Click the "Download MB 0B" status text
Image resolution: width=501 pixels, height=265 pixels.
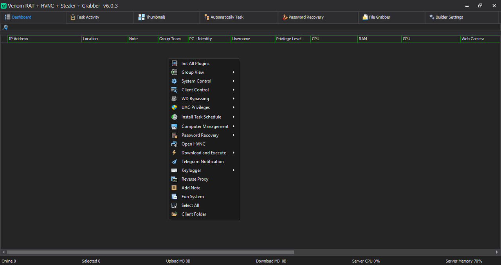tap(271, 261)
